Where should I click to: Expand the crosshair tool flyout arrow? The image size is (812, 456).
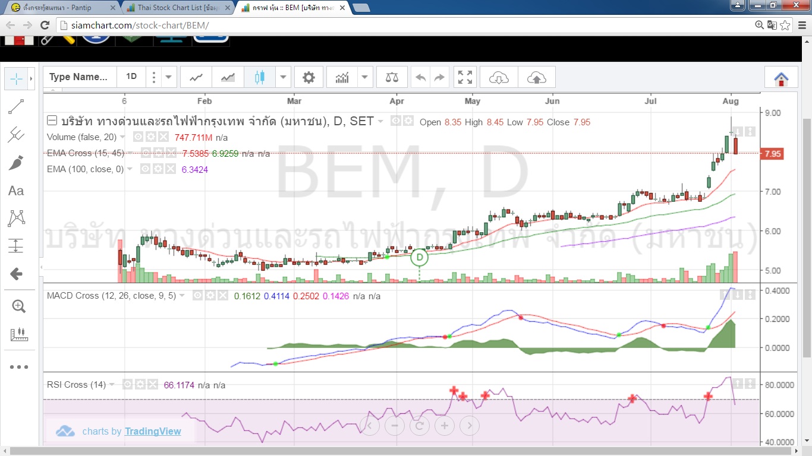31,78
